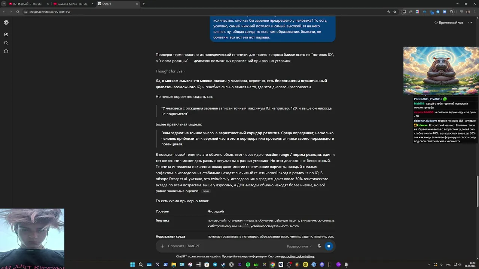Click the Уровень column header

162,211
